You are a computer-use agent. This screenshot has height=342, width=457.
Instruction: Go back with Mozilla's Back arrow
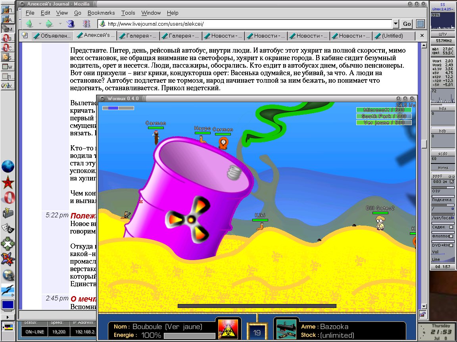[x=30, y=24]
